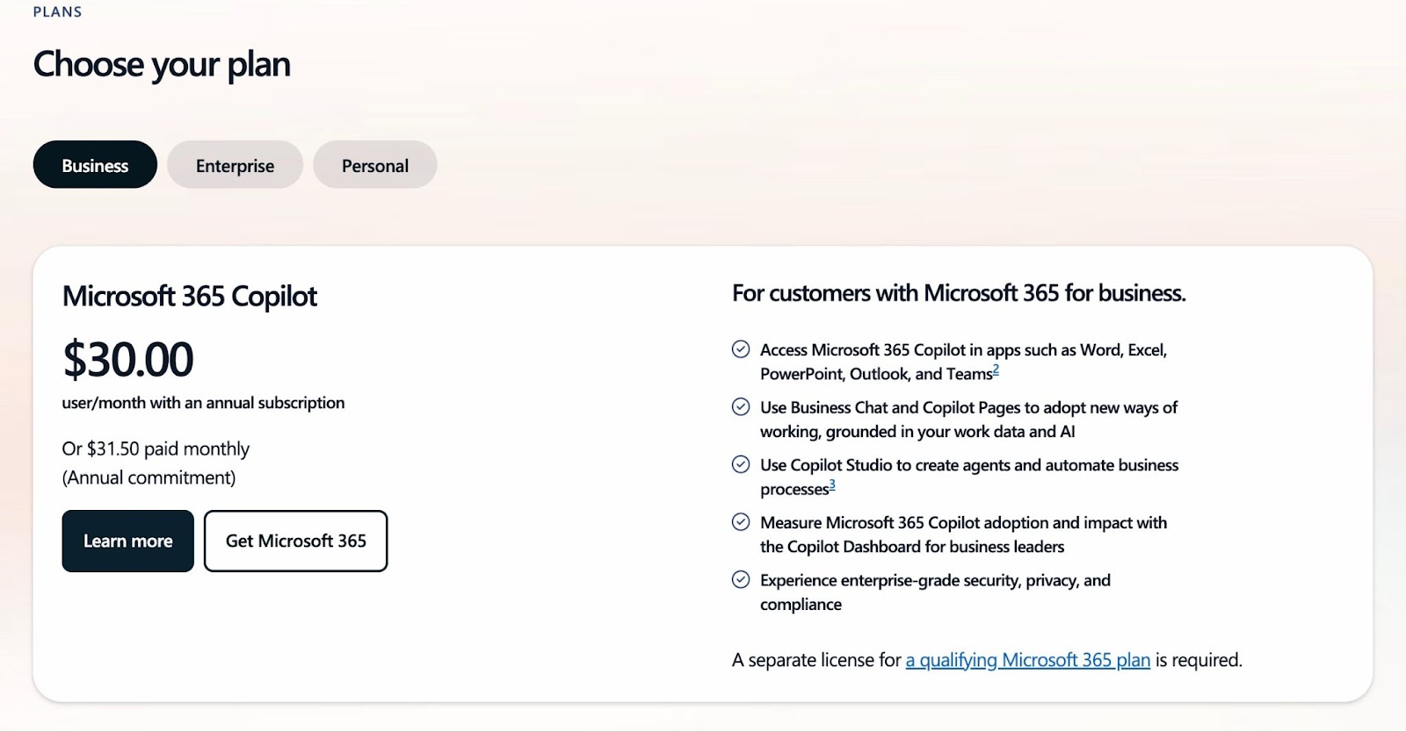Click checkmark icon beside Use Business Chat
The image size is (1406, 732).
(x=741, y=407)
